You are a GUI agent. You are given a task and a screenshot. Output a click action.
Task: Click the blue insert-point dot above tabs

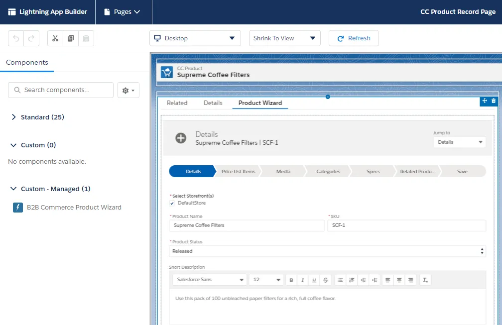pos(328,97)
